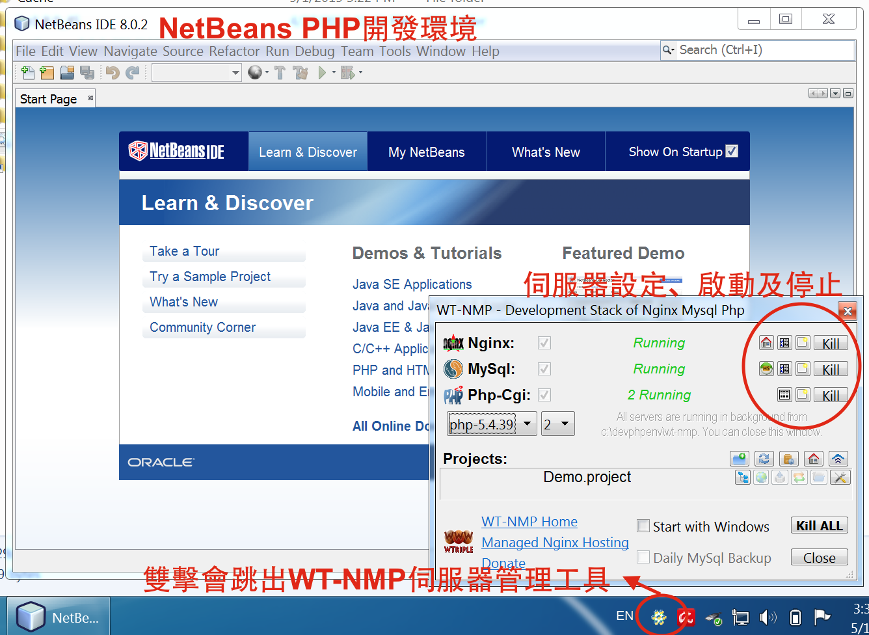This screenshot has width=869, height=635.
Task: Click the New Project toolbar icon
Action: 47,73
